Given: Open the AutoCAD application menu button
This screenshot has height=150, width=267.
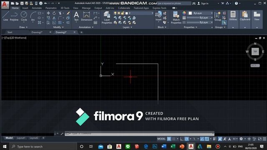Looking at the screenshot, I should click(x=5, y=5).
